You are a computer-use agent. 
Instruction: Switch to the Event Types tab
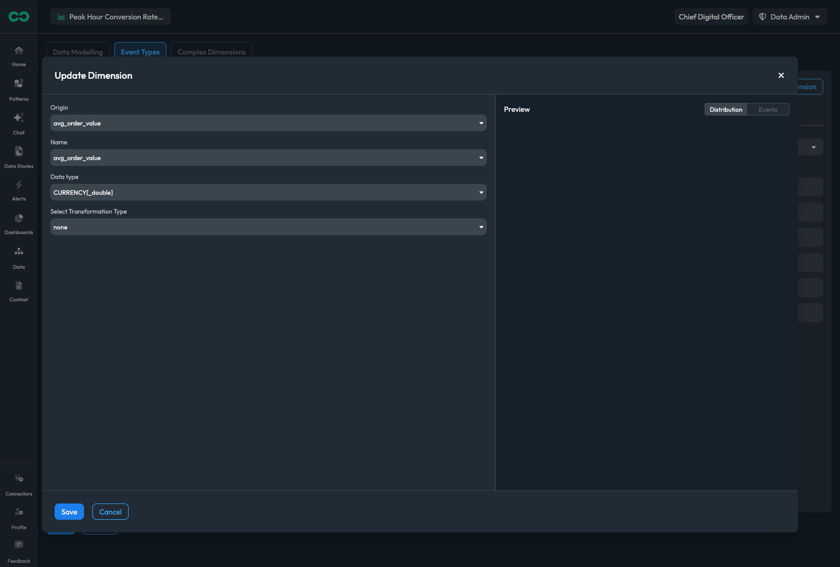[140, 51]
